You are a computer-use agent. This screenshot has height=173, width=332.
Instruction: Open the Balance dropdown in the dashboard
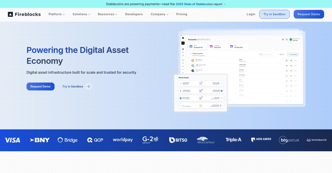282,54
